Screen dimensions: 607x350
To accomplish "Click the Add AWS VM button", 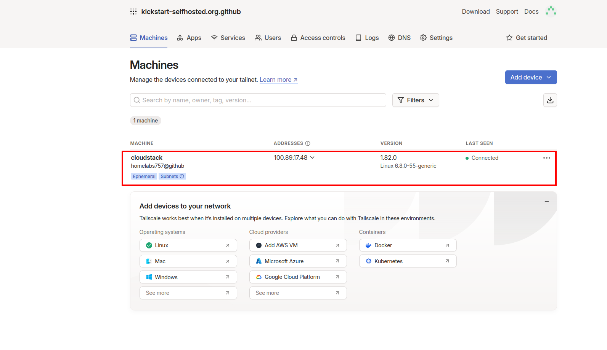I will coord(298,245).
